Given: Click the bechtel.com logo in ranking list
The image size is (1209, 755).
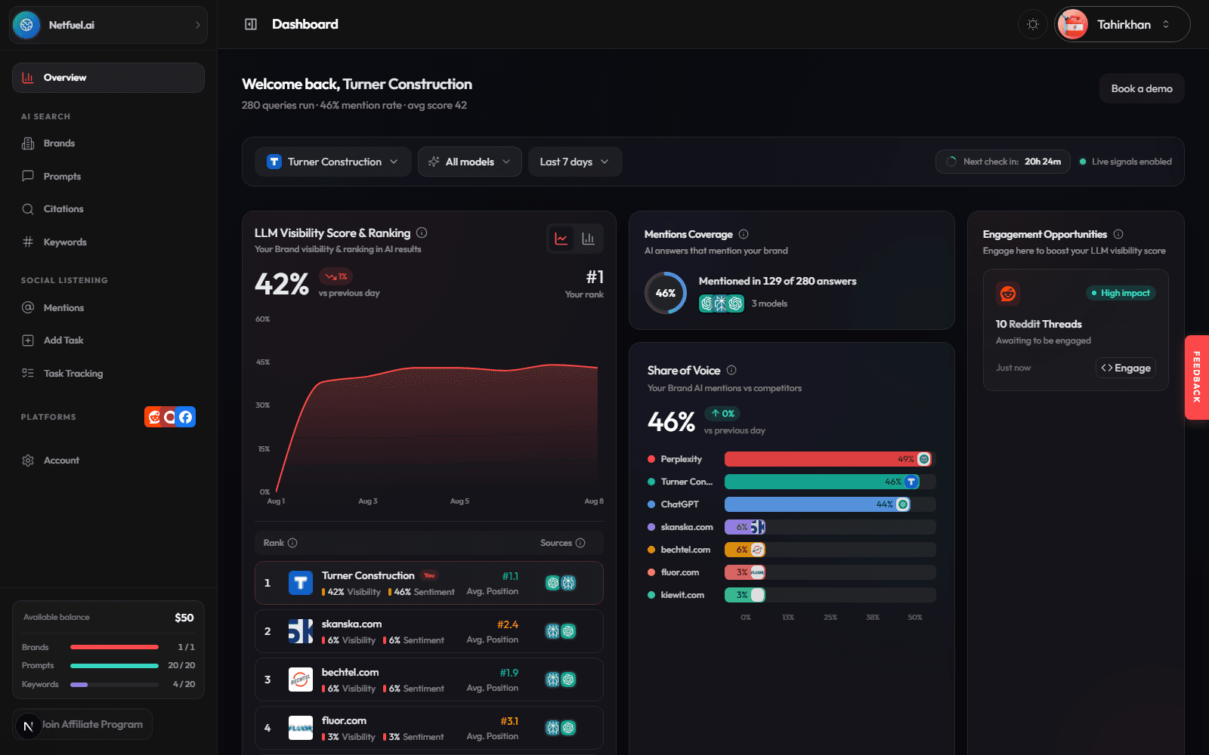Looking at the screenshot, I should coord(301,679).
